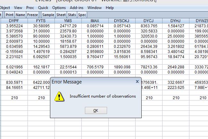Click cell value 3.815836

[122, 52]
